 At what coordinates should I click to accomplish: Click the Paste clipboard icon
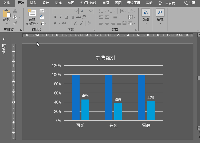(7, 13)
